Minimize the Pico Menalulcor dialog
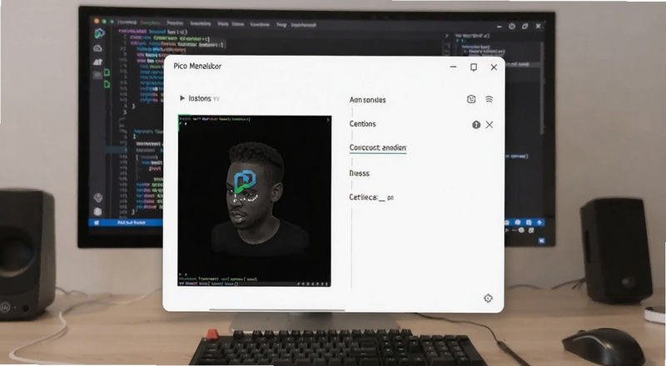 click(x=453, y=67)
